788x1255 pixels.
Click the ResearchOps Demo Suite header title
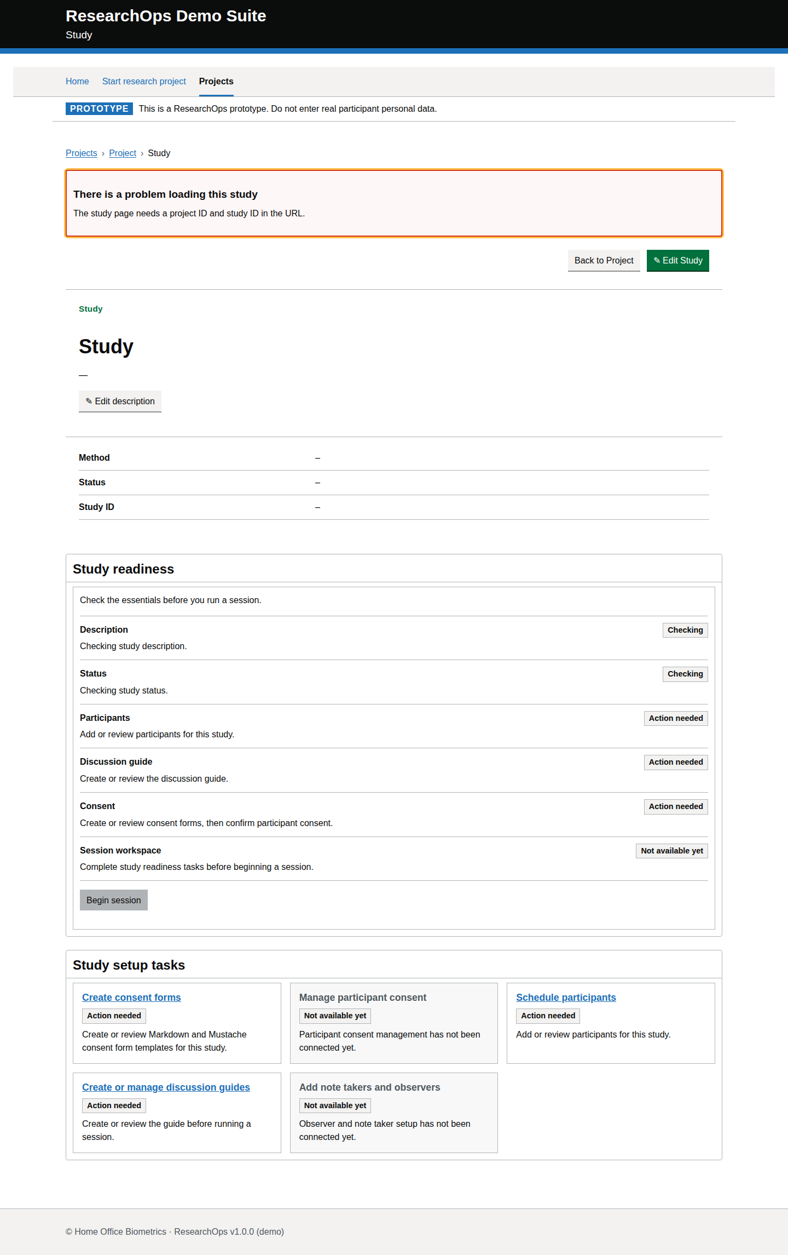166,16
